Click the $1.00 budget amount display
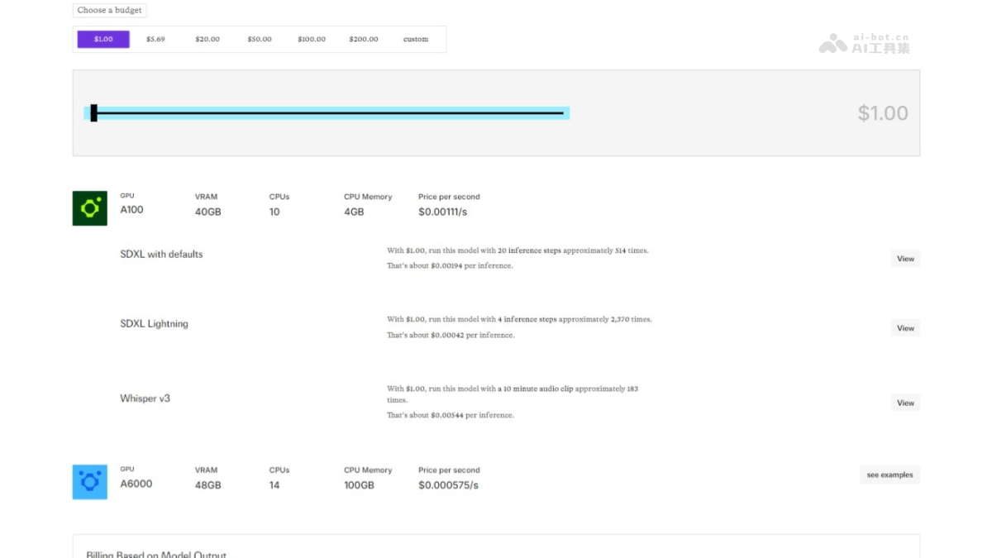 click(x=882, y=113)
